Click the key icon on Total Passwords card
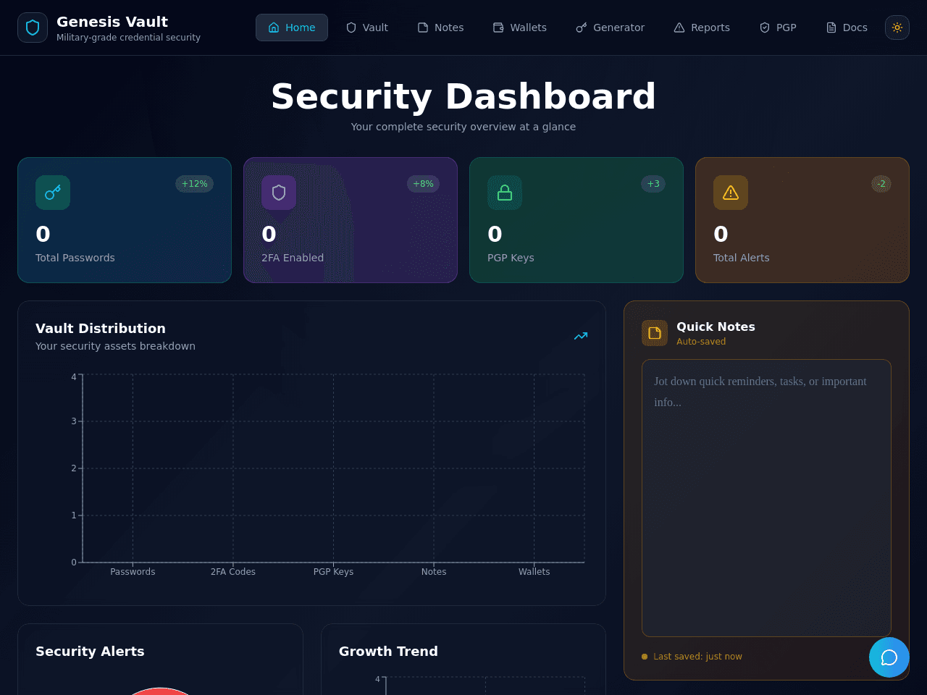 tap(53, 193)
